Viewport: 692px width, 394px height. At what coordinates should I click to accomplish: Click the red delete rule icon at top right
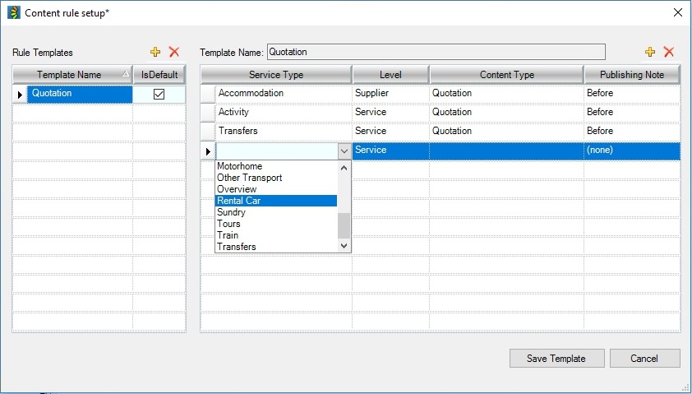point(669,52)
